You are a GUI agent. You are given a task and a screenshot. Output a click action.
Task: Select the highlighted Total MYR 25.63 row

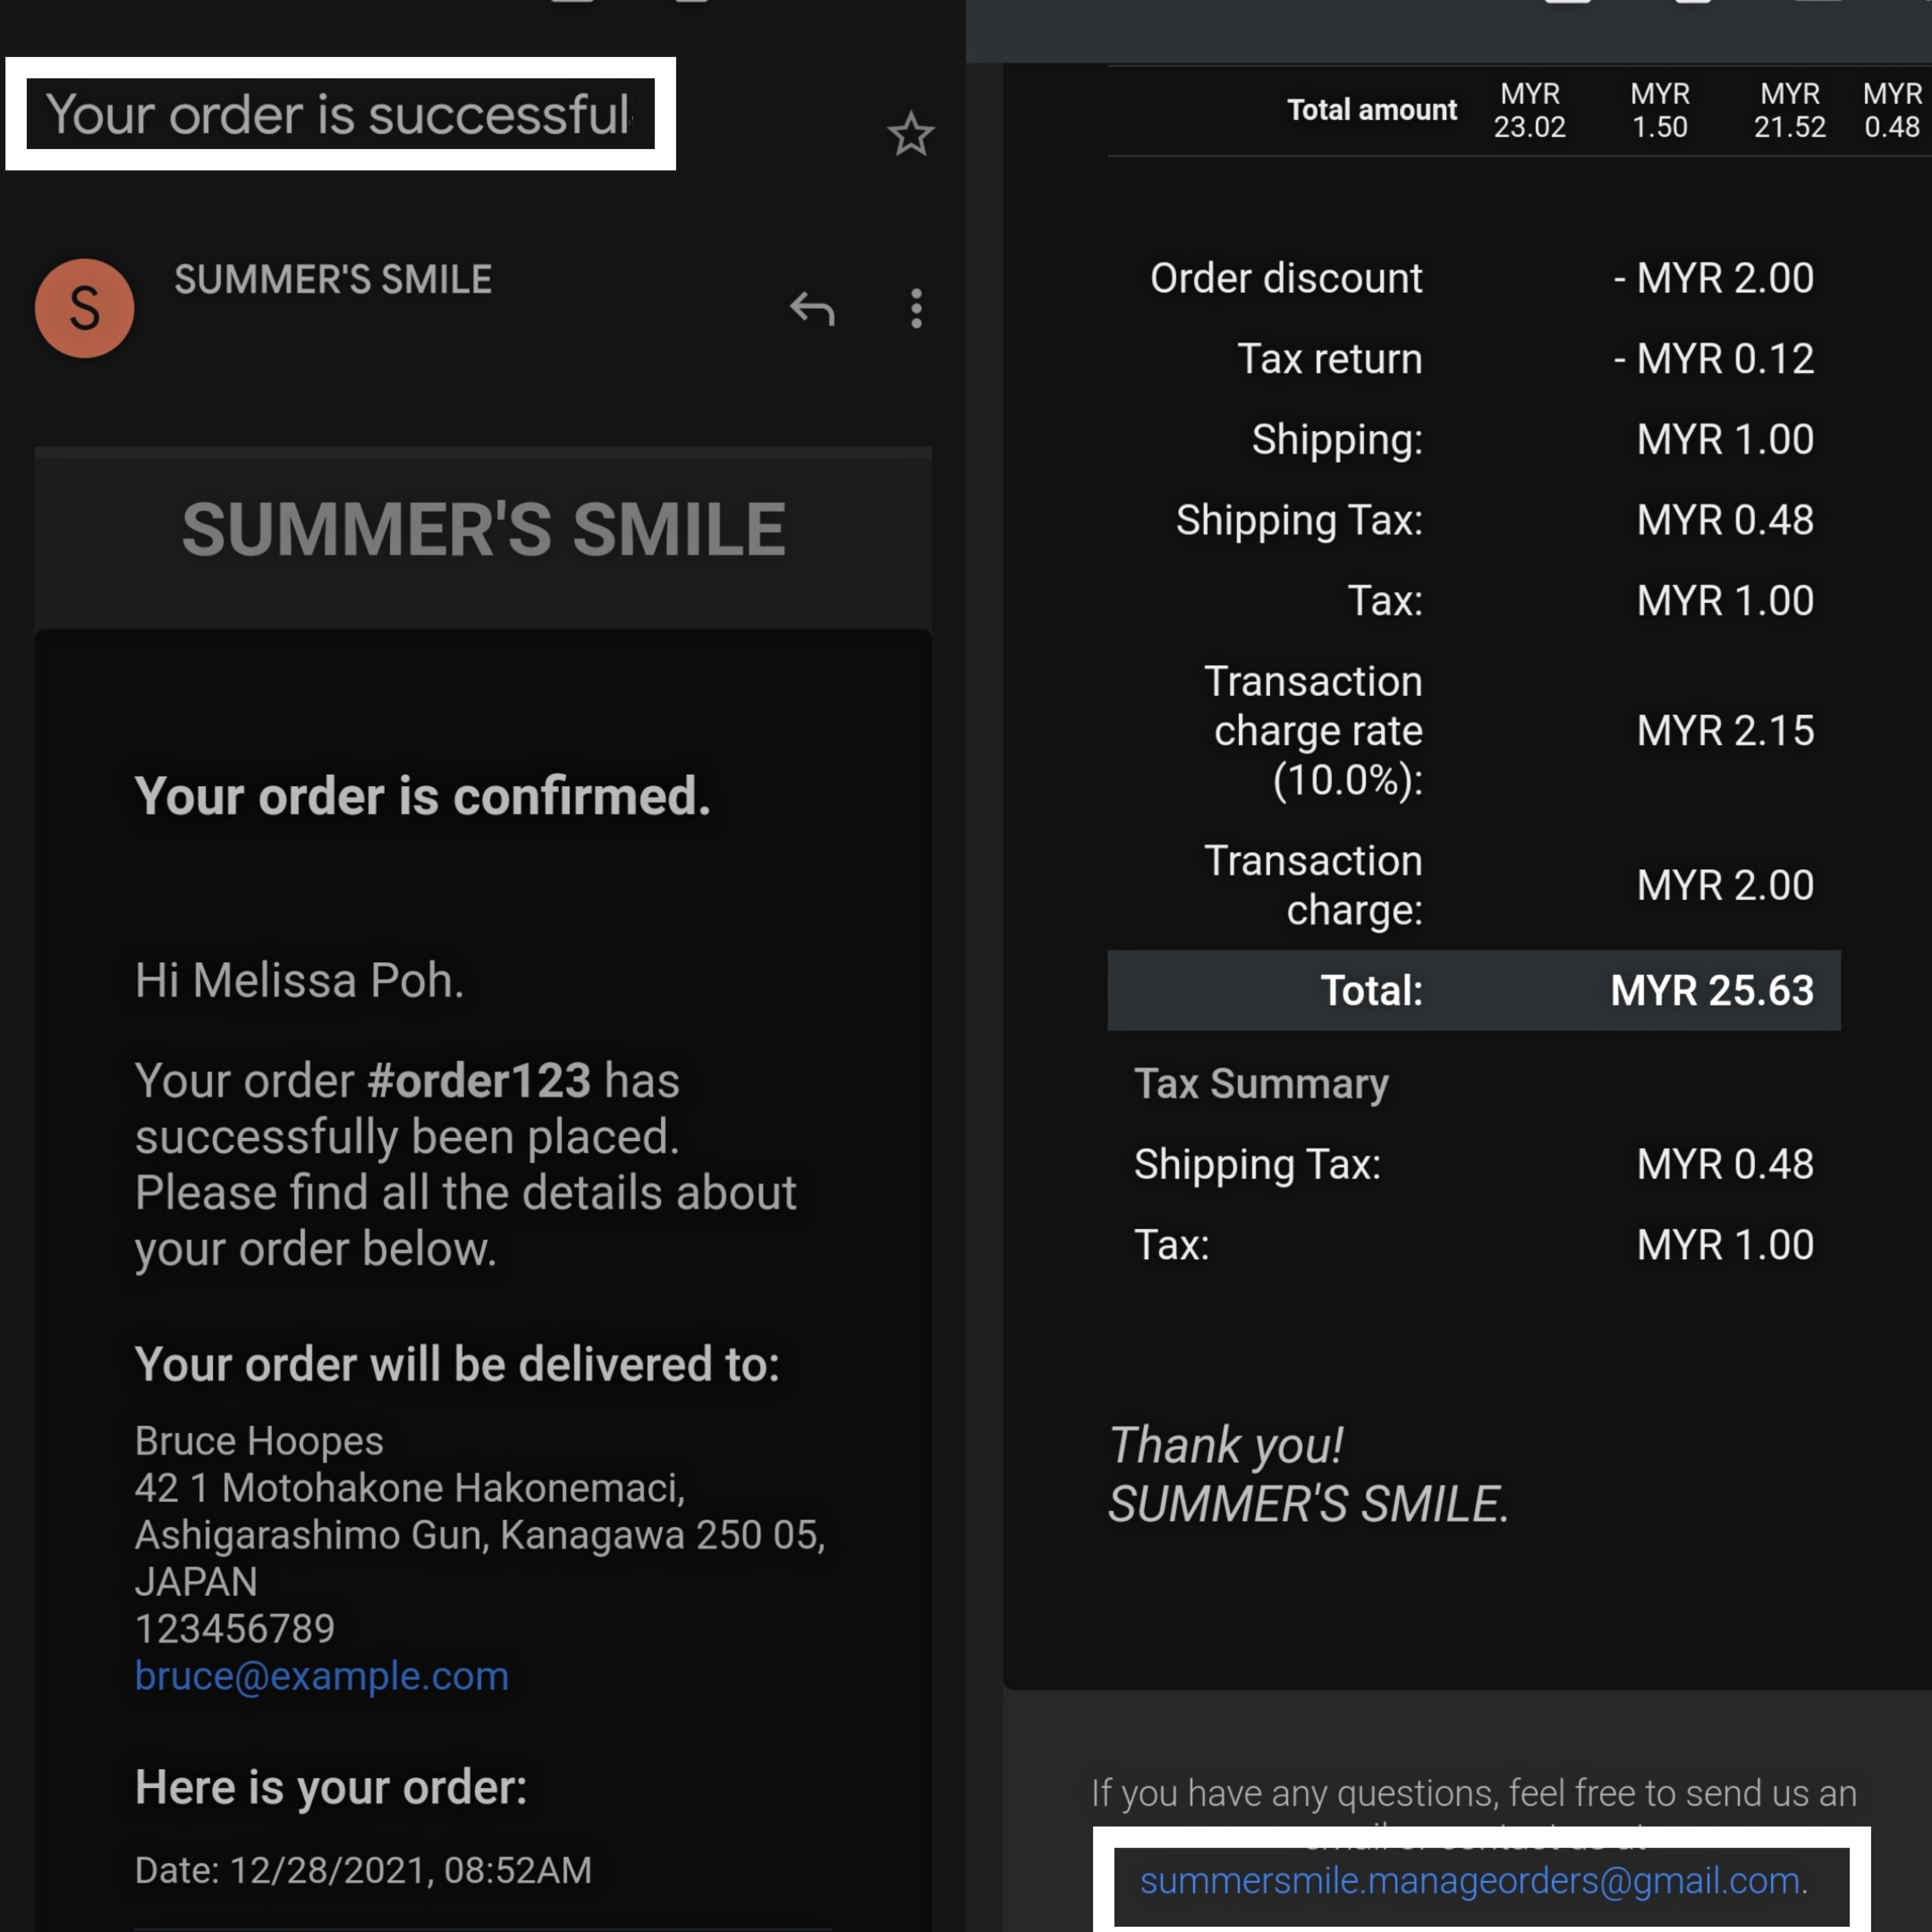(1473, 990)
